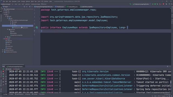This screenshot has height=97, width=173.
Task: Open the Console tab in Run panel
Action: point(8,69)
